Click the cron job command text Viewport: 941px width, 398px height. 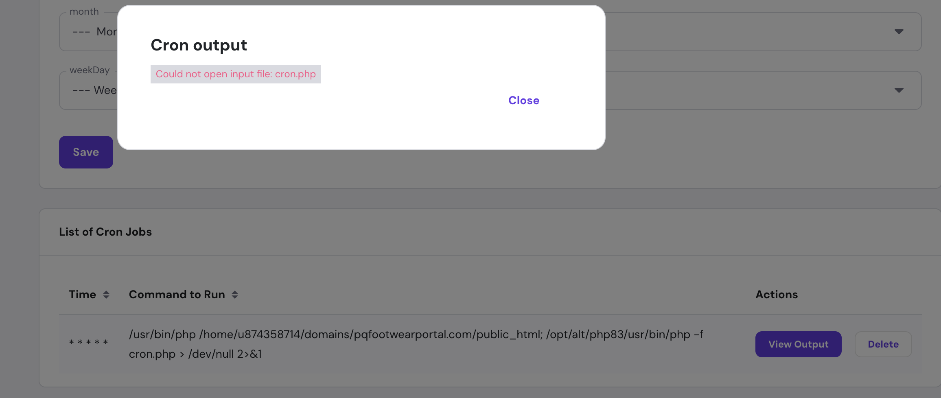click(x=416, y=344)
